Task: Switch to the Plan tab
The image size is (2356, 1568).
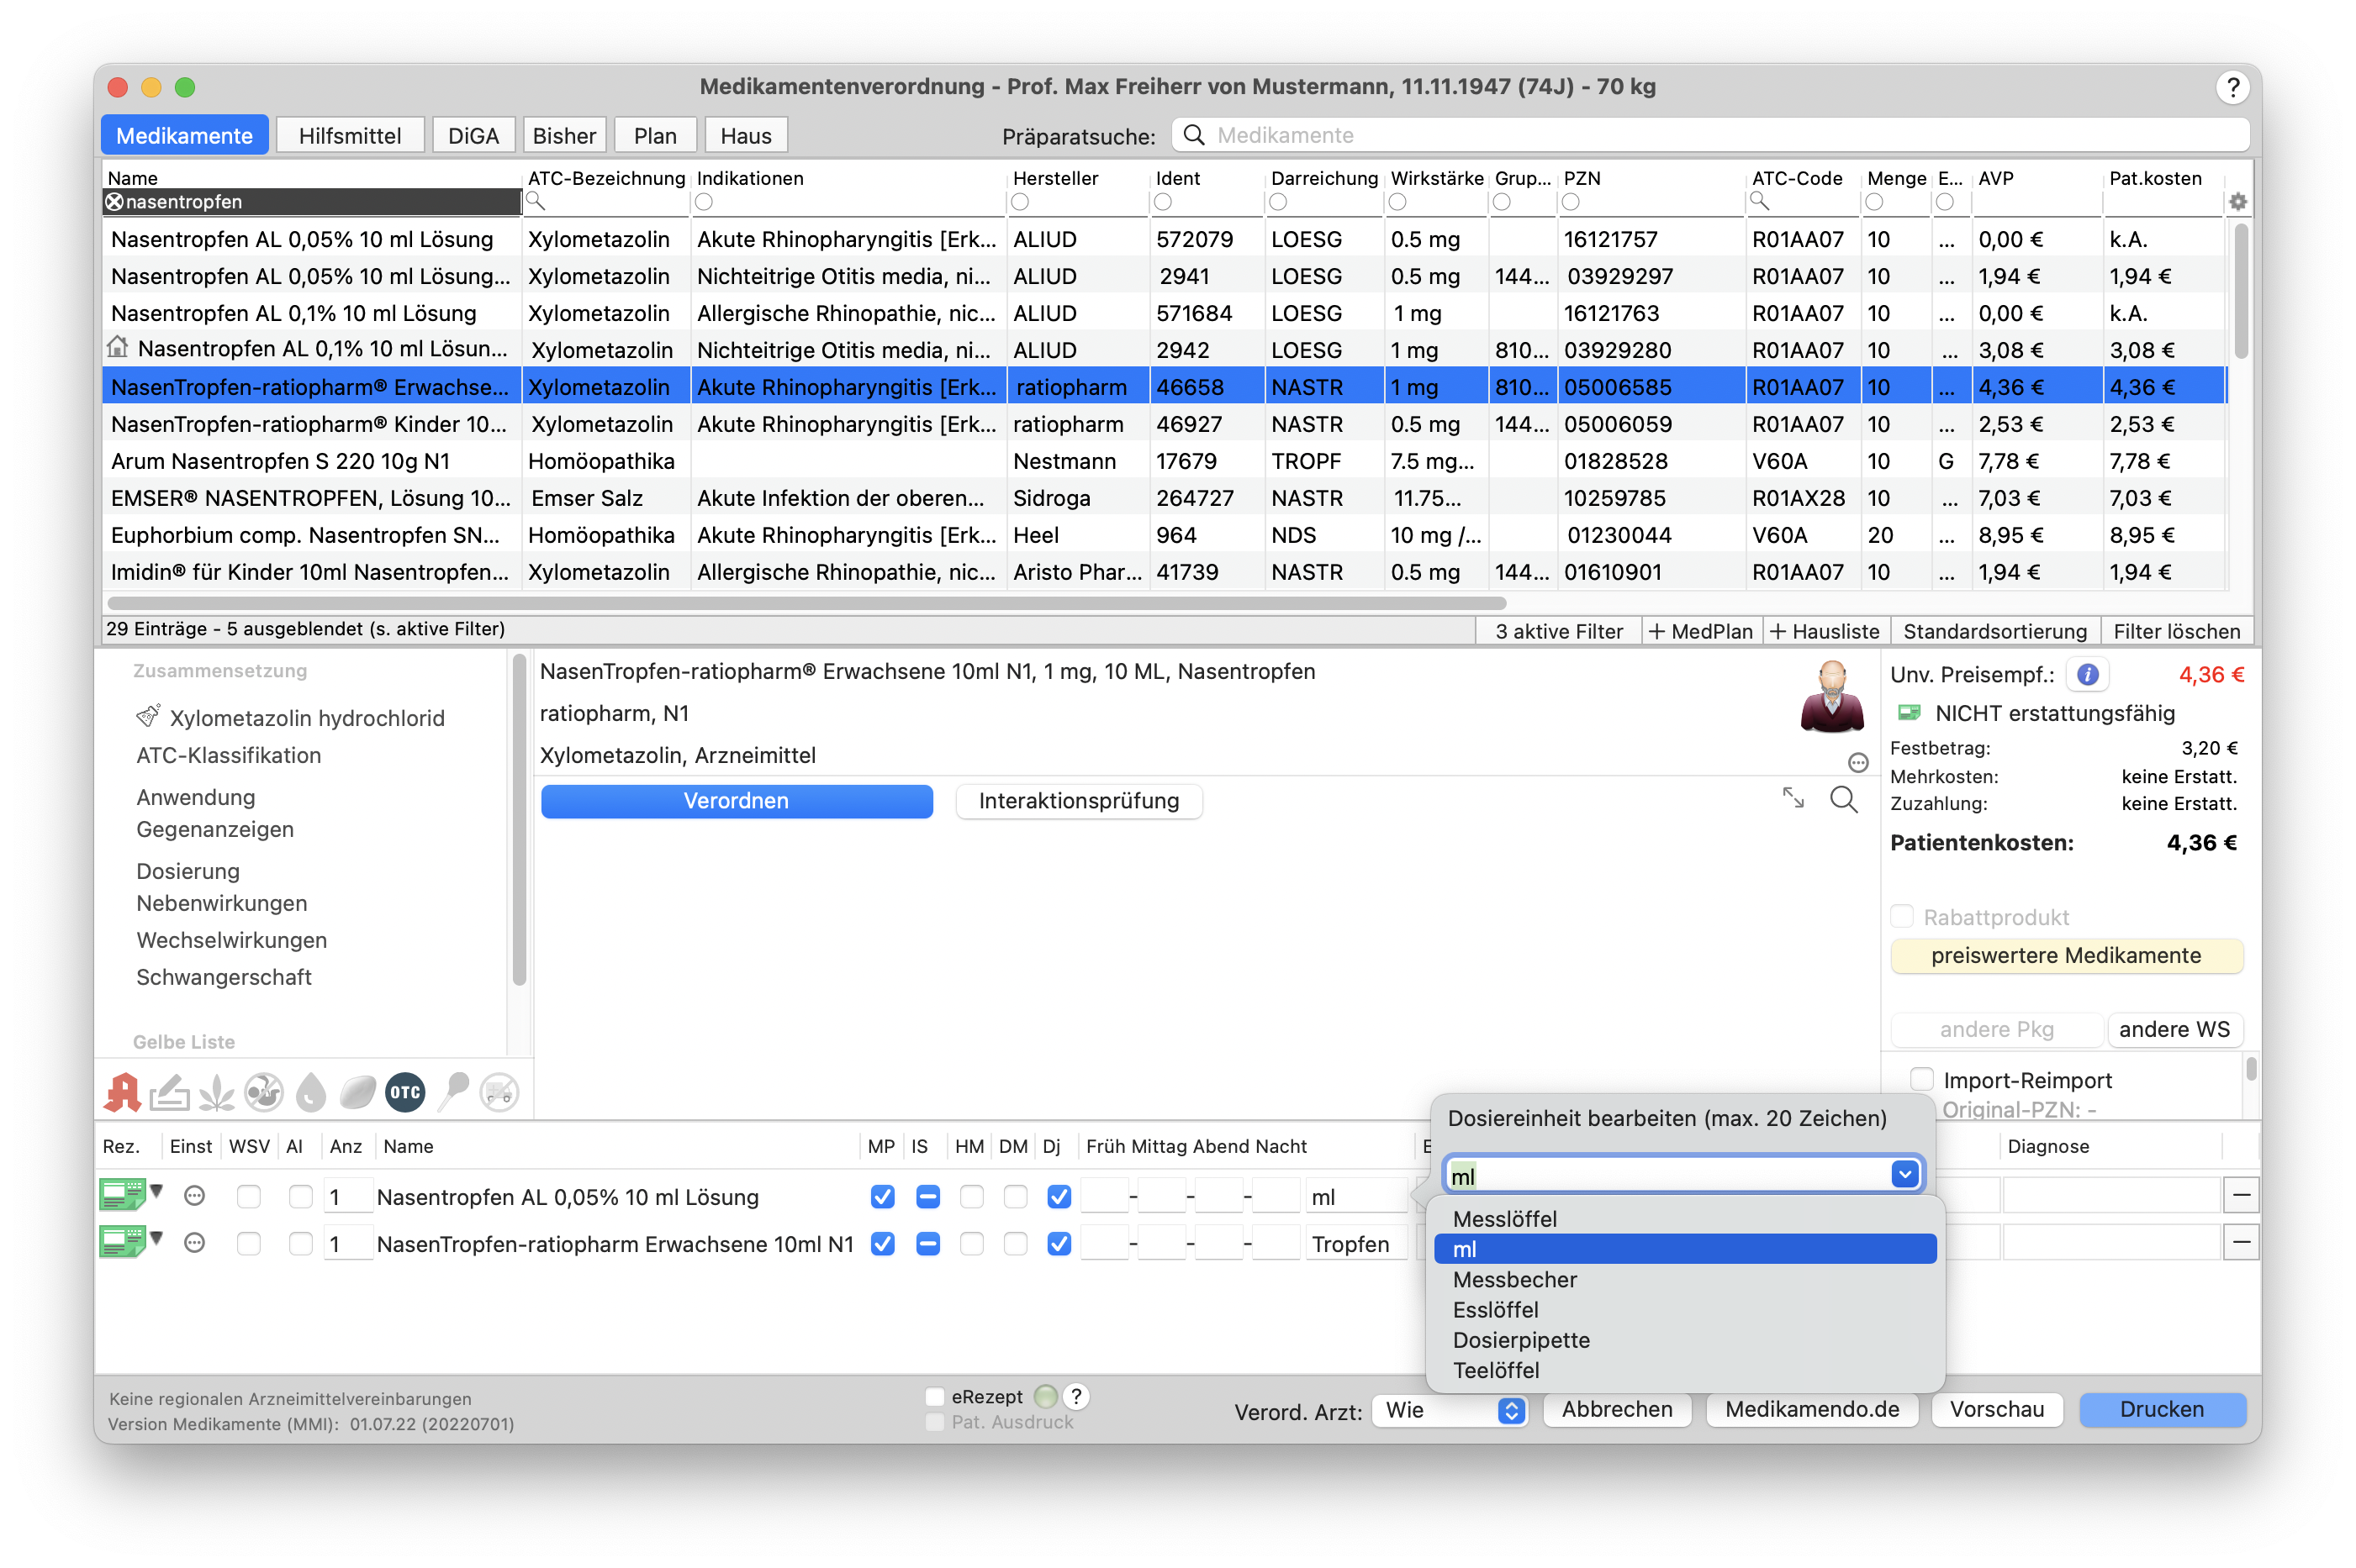Action: point(654,135)
